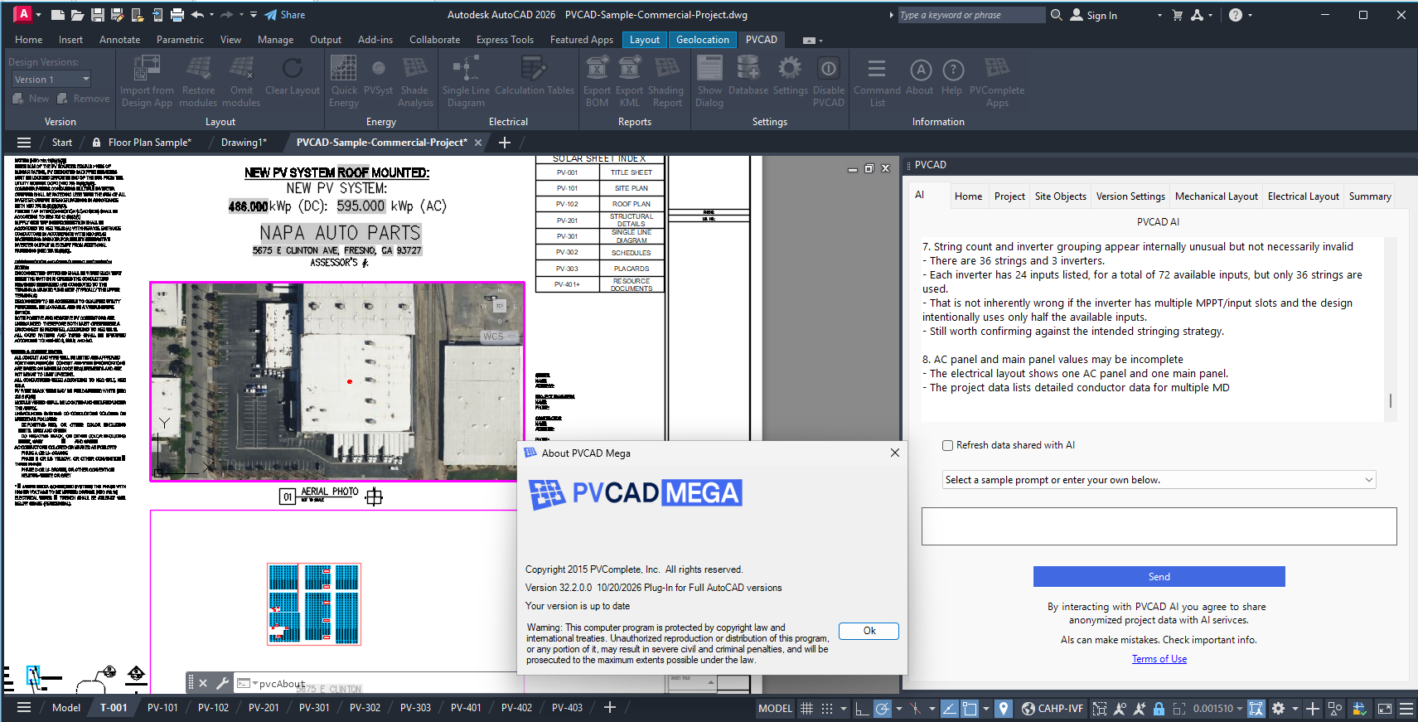The width and height of the screenshot is (1418, 722).
Task: Switch to the Electrical Layout tab in PVCAD panel
Action: 1303,196
